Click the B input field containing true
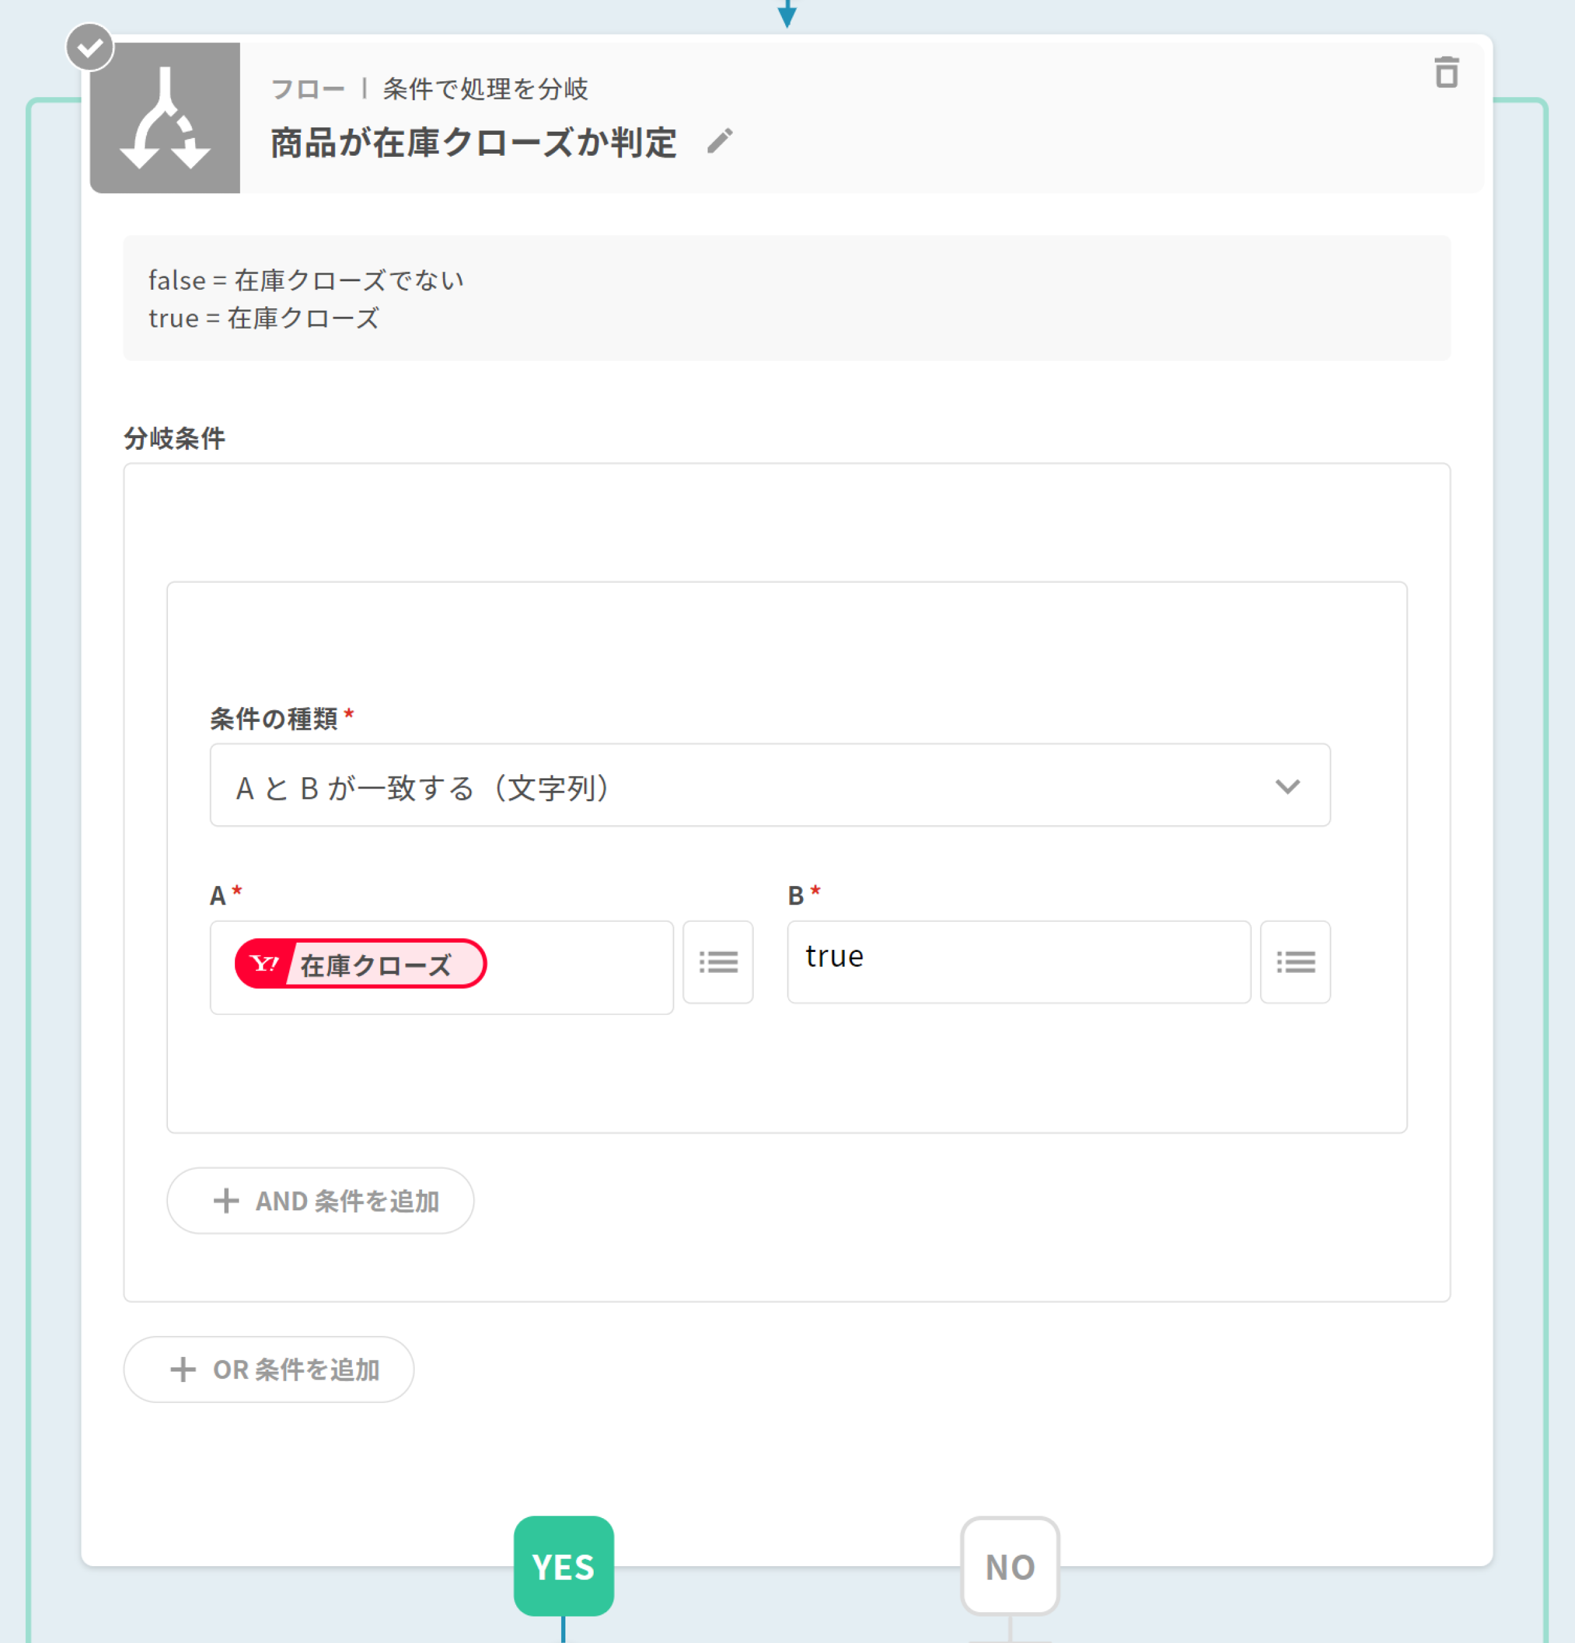Viewport: 1575px width, 1643px height. pos(1018,961)
